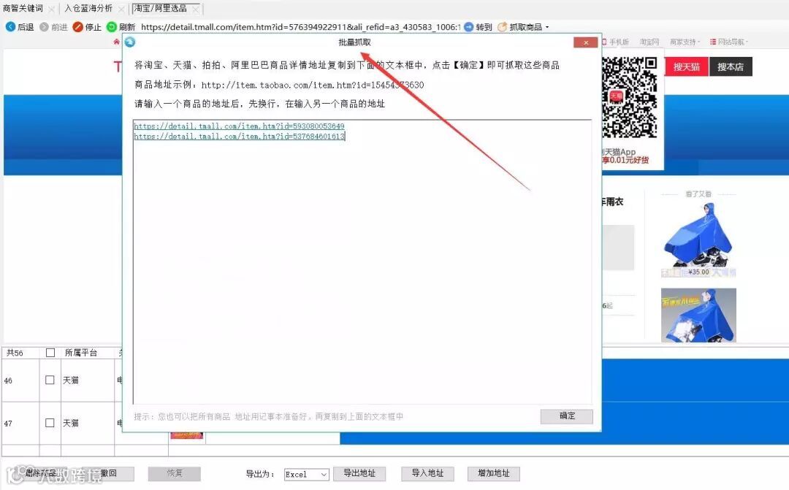The image size is (789, 490).
Task: Expand the 网站导航 menu
Action: tap(729, 42)
